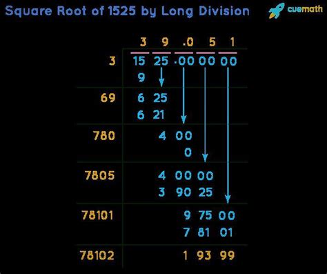Click the value '4 00 00'

[186, 175]
